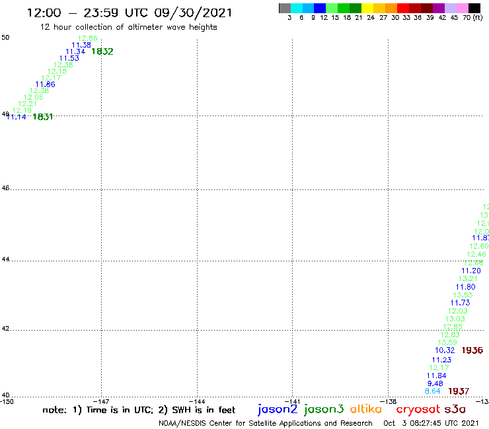This screenshot has width=489, height=429.
Task: Click the pink swatch near the 70 label
Action: tap(463, 8)
